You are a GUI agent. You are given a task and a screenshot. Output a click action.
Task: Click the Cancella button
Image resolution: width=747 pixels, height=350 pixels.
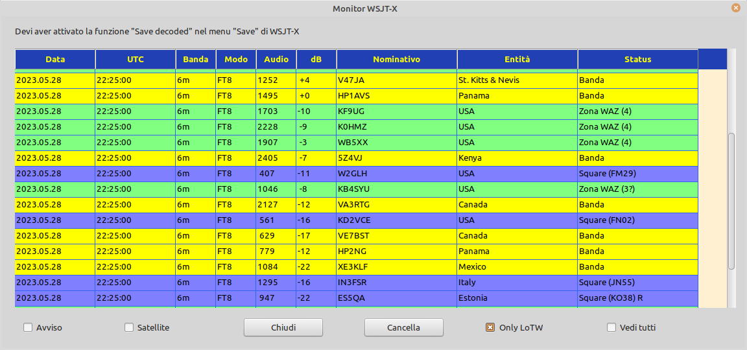[403, 327]
